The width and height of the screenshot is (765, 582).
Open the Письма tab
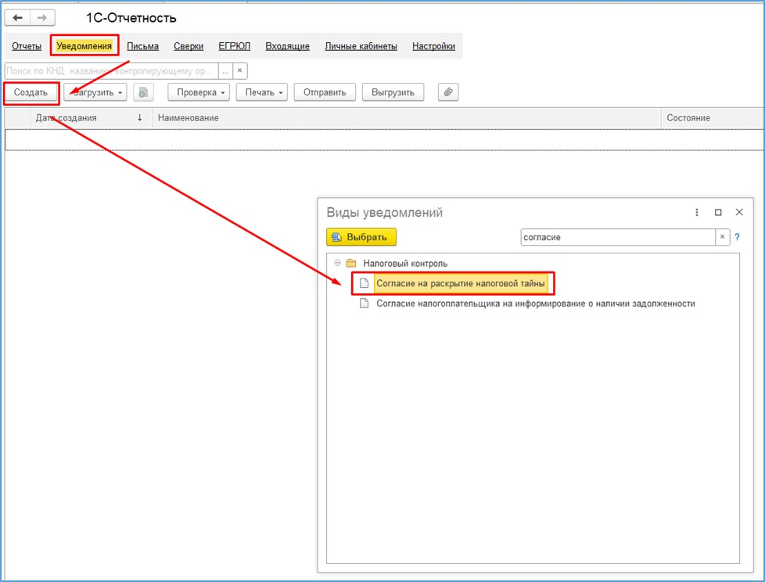click(x=142, y=46)
